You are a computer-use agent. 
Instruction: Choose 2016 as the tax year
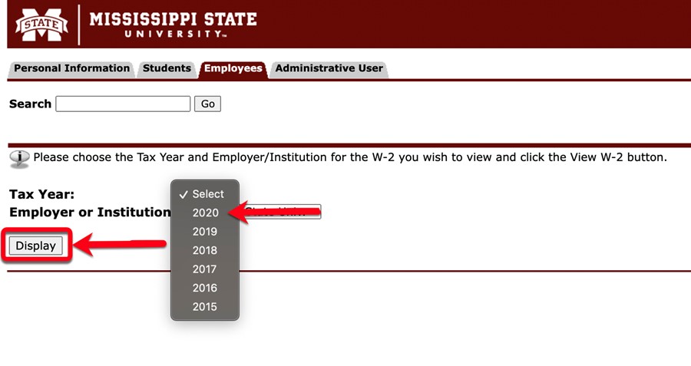coord(205,288)
